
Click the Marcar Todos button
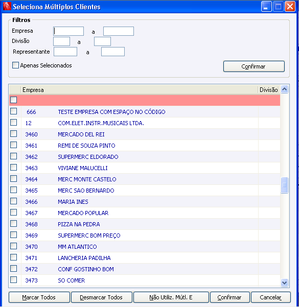[39, 297]
